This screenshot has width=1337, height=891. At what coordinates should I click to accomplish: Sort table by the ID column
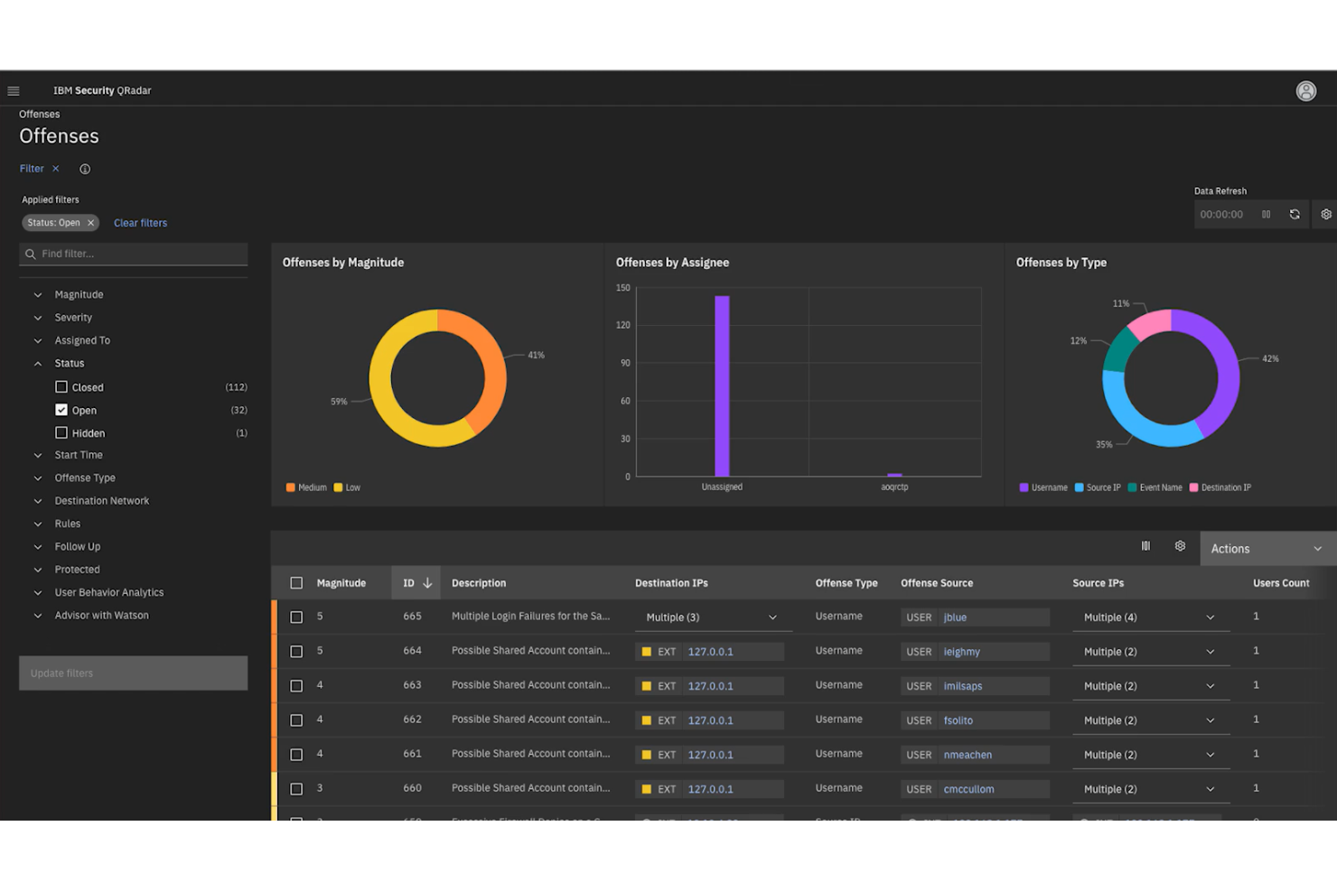click(x=416, y=582)
